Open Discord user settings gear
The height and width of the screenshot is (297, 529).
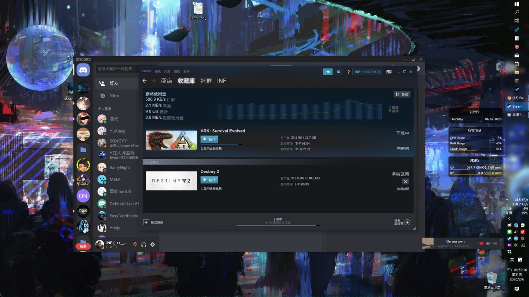(153, 244)
